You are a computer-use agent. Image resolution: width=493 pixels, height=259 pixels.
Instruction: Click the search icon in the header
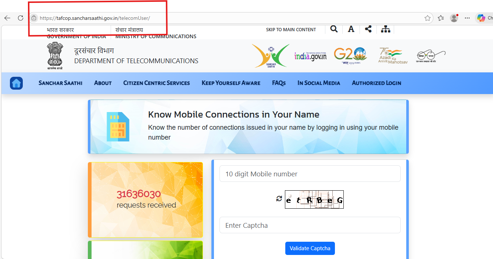(333, 29)
